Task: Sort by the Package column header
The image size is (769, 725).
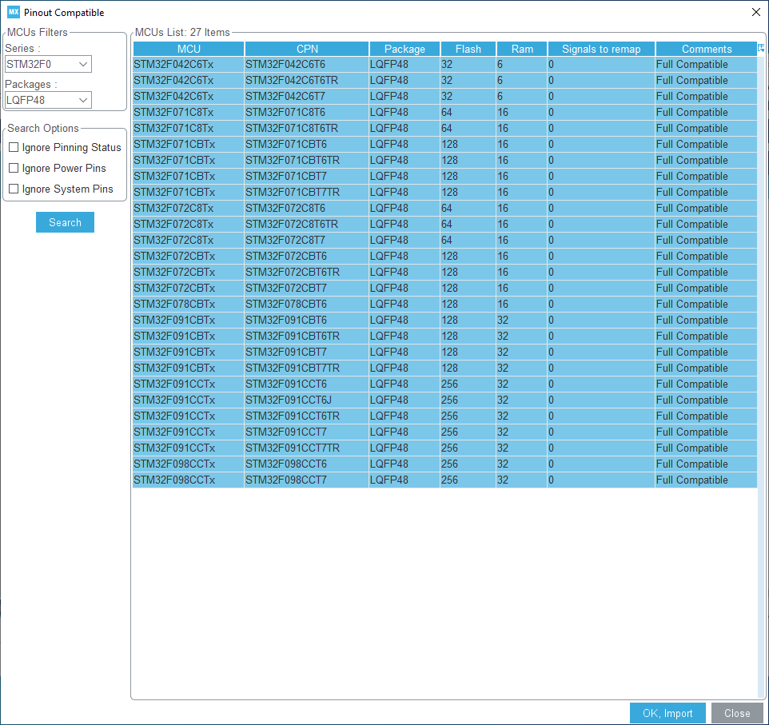Action: pos(404,49)
